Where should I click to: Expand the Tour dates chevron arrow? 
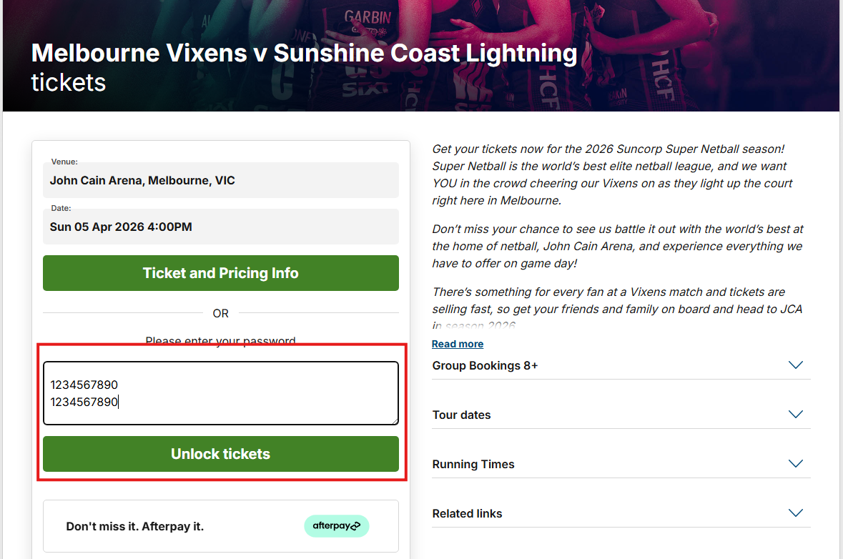coord(795,415)
